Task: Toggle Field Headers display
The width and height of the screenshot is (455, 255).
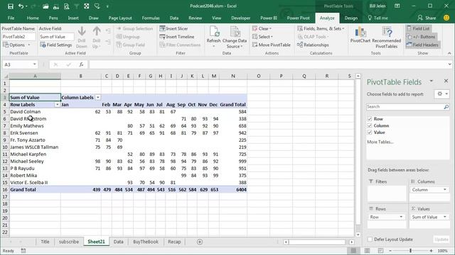Action: pos(422,45)
